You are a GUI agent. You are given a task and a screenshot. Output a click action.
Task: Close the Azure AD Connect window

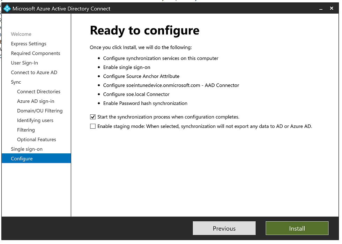[x=332, y=8]
